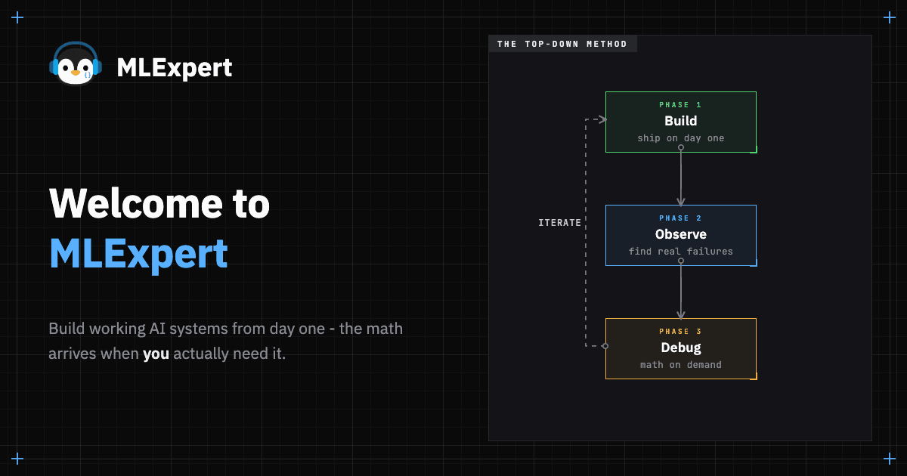Click the "ITERATE" loop label

coord(560,223)
